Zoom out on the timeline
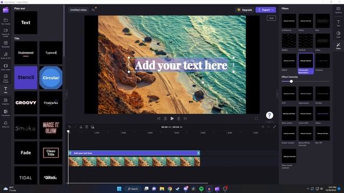 (269, 127)
